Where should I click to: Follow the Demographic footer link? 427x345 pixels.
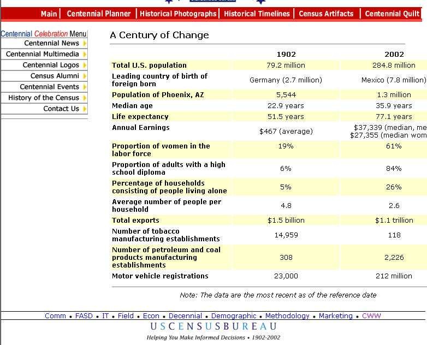tap(233, 316)
